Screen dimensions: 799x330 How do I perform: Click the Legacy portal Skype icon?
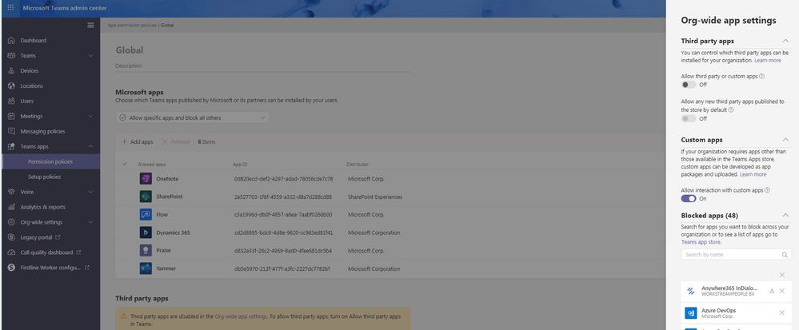pyautogui.click(x=11, y=237)
